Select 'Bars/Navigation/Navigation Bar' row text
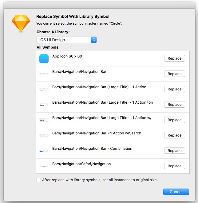The image size is (198, 203). tap(79, 72)
